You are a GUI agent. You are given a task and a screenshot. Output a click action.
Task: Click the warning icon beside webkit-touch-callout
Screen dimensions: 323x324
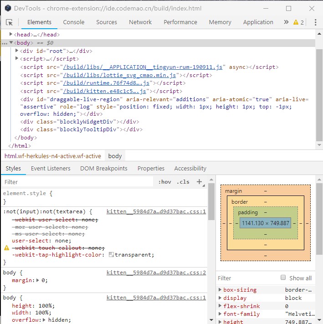[x=7, y=247]
